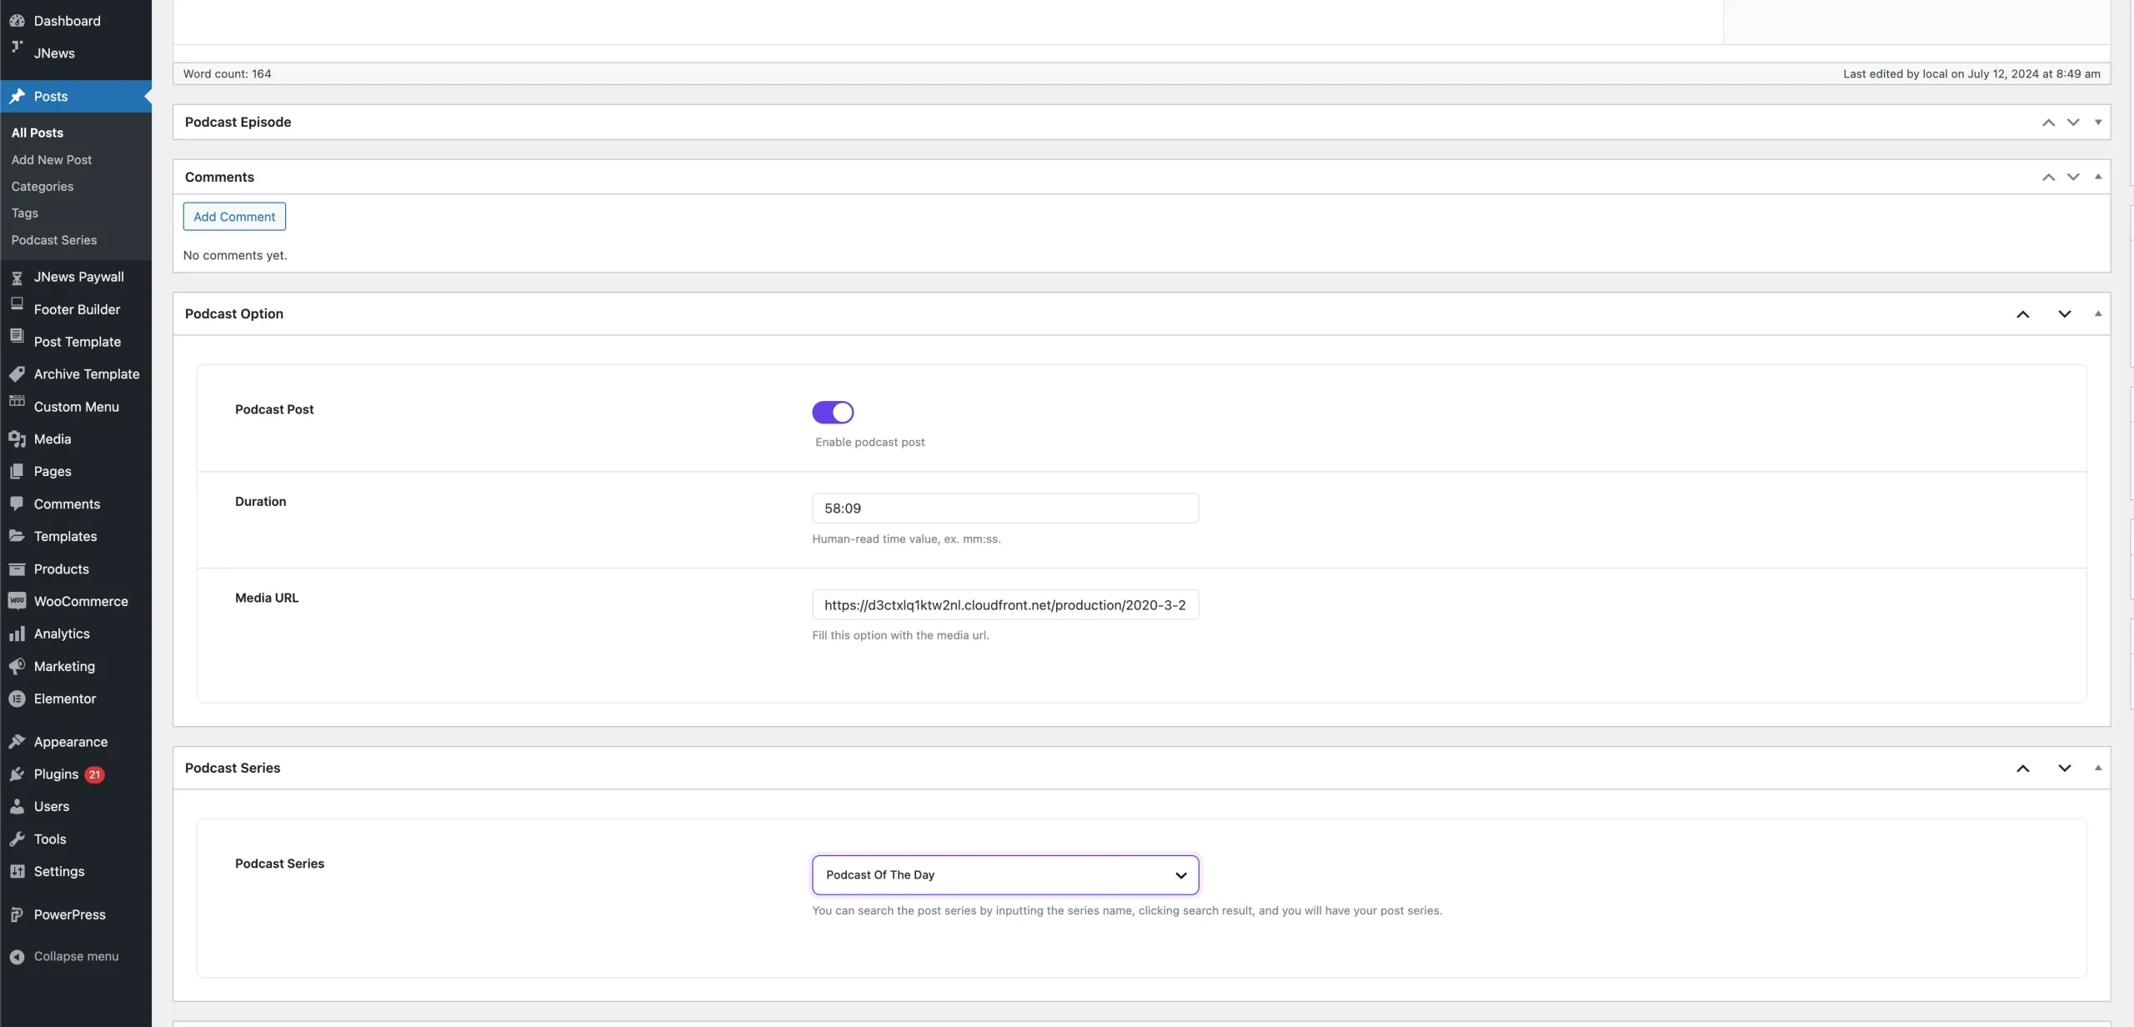This screenshot has height=1027, width=2134.
Task: Disable the Podcast Post toggle
Action: click(x=832, y=412)
